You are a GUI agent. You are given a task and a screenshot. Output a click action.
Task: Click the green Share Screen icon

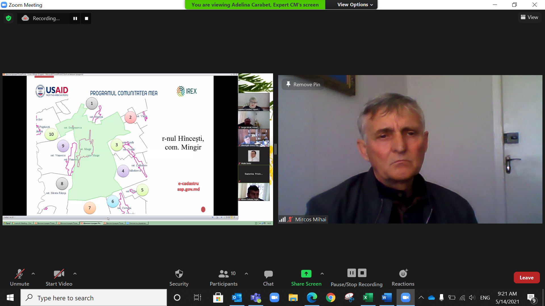point(306,274)
